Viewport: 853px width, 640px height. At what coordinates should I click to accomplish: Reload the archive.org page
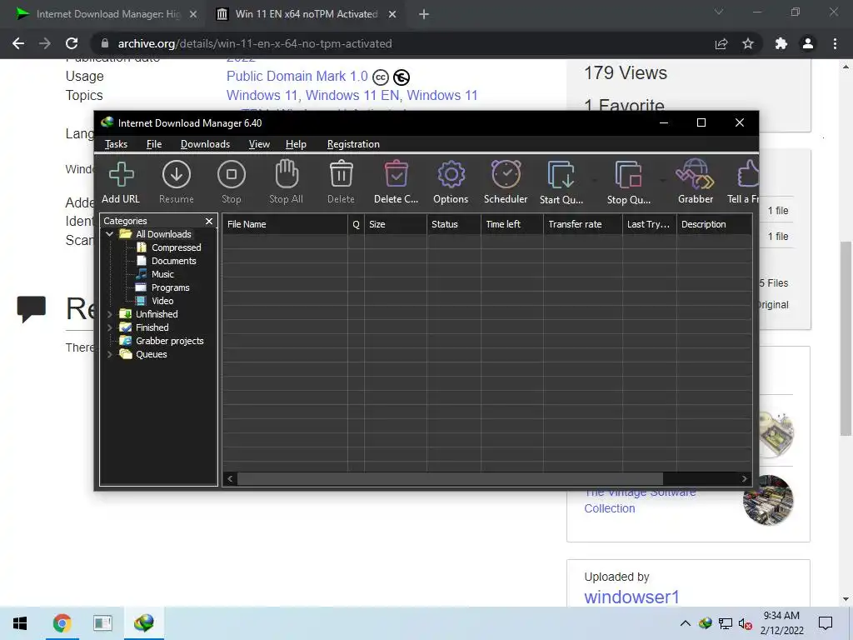[72, 43]
